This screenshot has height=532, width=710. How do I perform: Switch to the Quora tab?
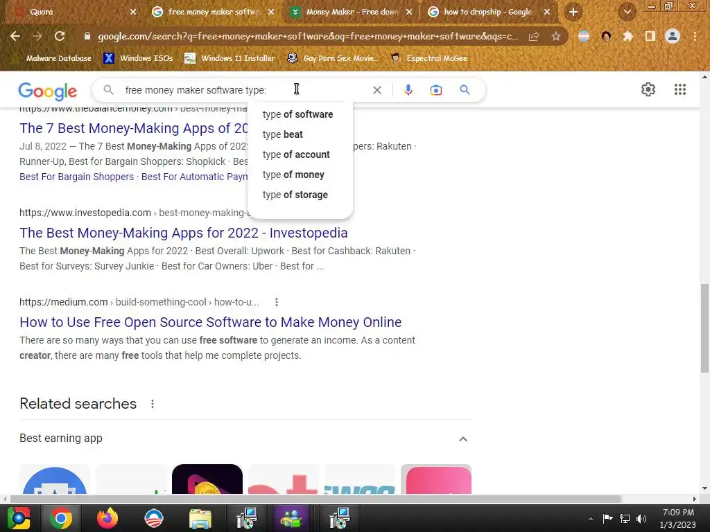point(68,12)
